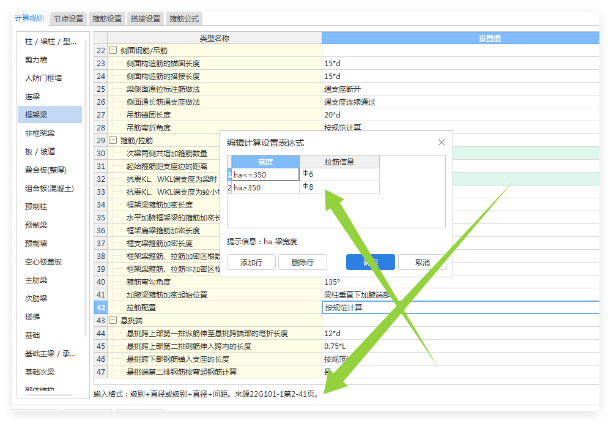Click the 添加行 button

coord(251,262)
